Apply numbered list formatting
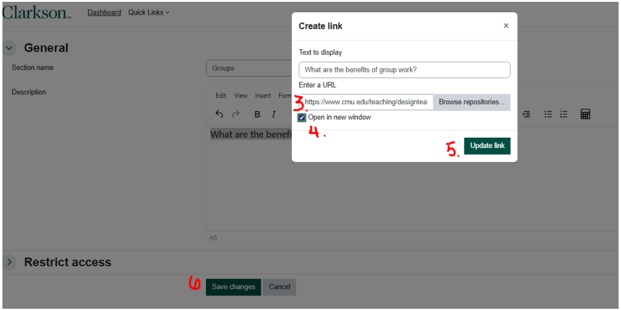Viewport: 621px width, 310px height. 564,114
